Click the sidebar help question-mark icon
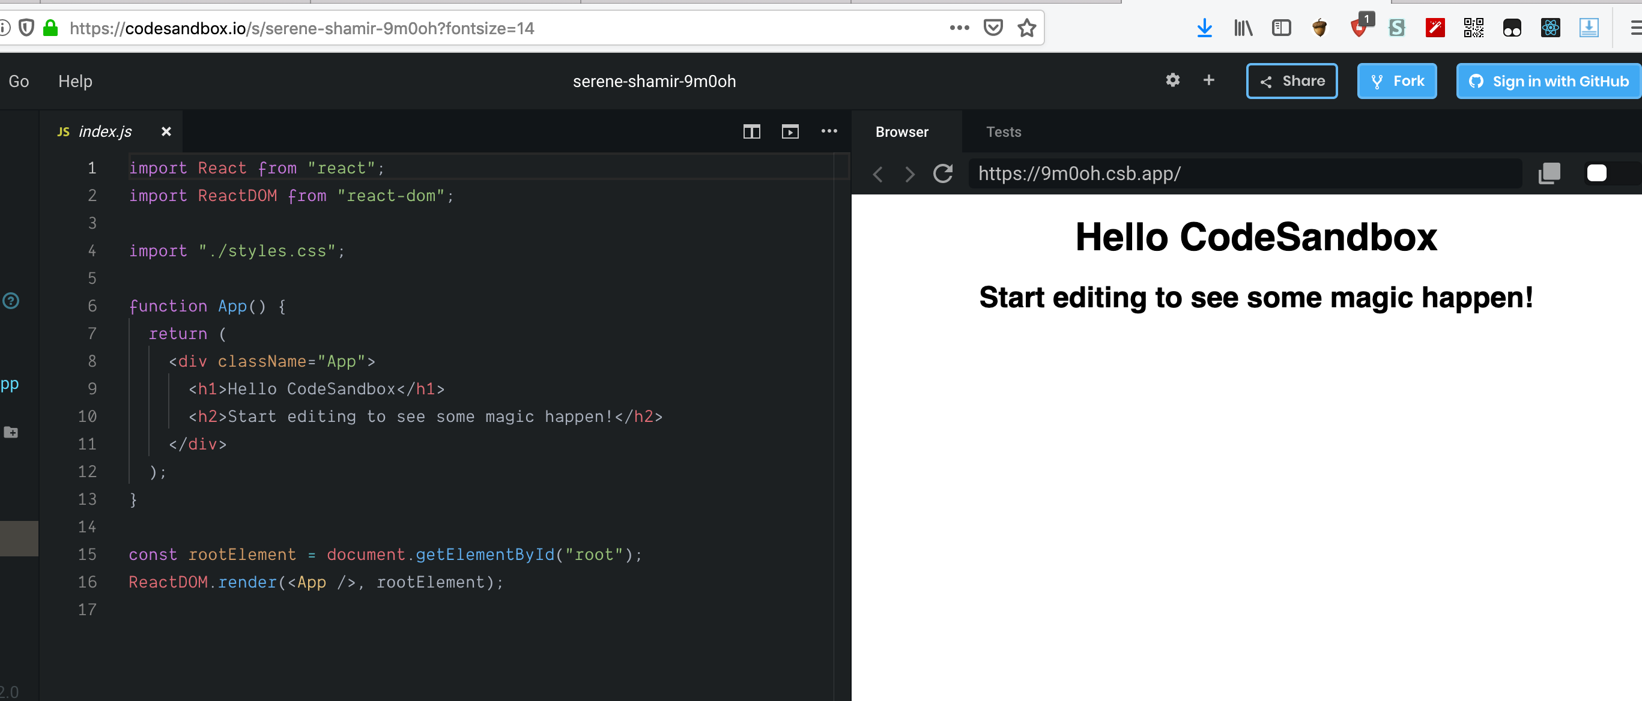1642x701 pixels. [11, 301]
